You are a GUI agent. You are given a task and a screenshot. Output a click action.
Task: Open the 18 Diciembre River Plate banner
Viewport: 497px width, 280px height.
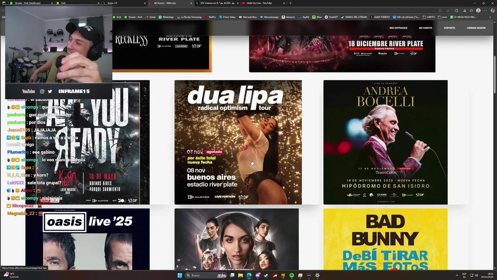click(x=342, y=54)
